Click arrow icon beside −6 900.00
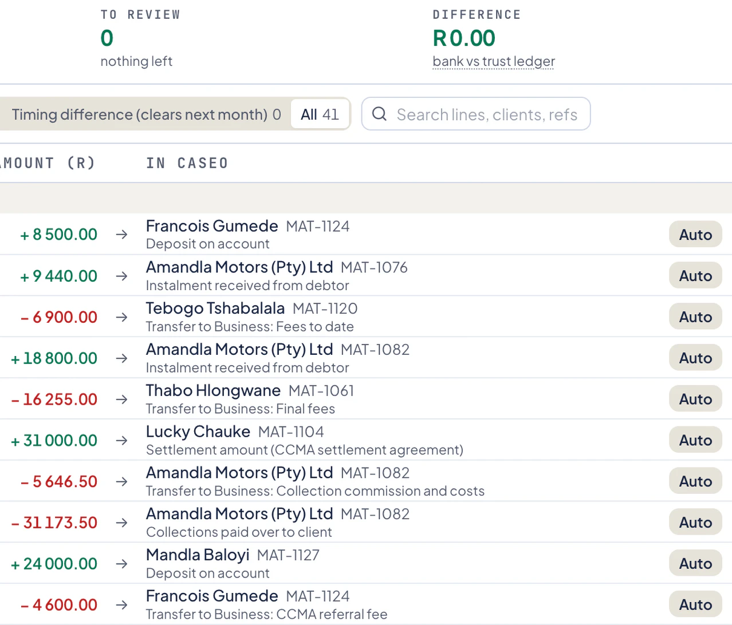Image resolution: width=732 pixels, height=625 pixels. click(x=121, y=317)
